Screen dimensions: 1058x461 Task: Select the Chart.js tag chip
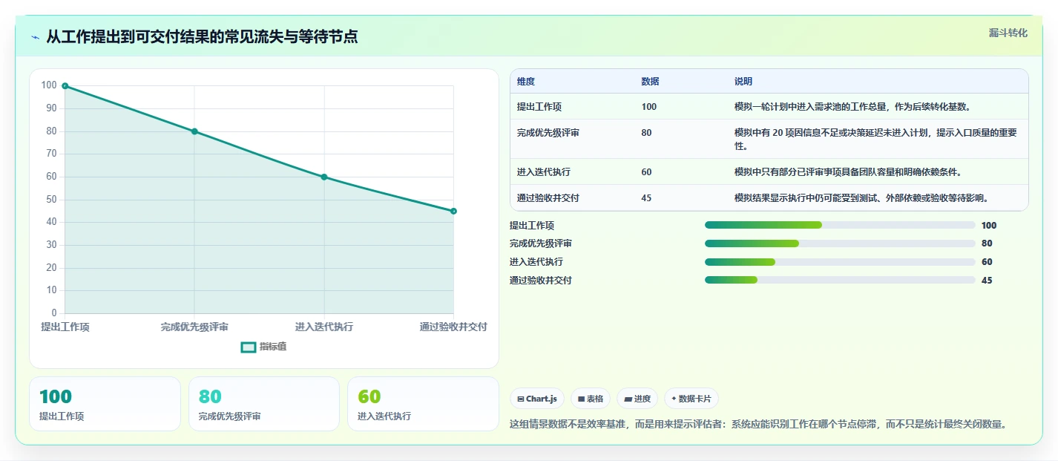click(x=537, y=399)
